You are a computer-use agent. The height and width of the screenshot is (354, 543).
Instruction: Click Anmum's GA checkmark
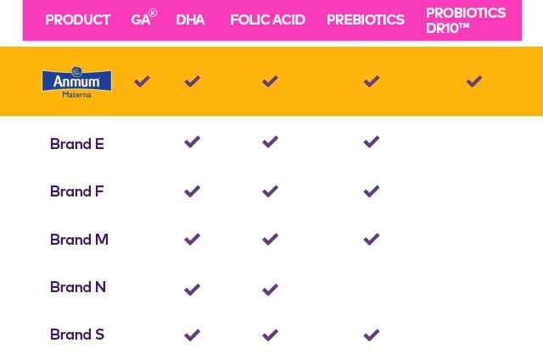142,81
